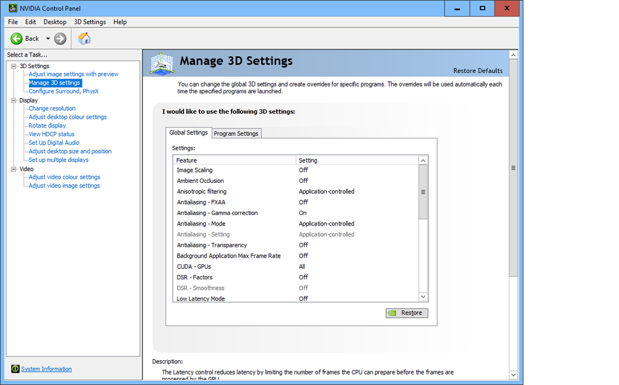Click the Restore Defaults link
This screenshot has width=619, height=385.
coord(478,70)
